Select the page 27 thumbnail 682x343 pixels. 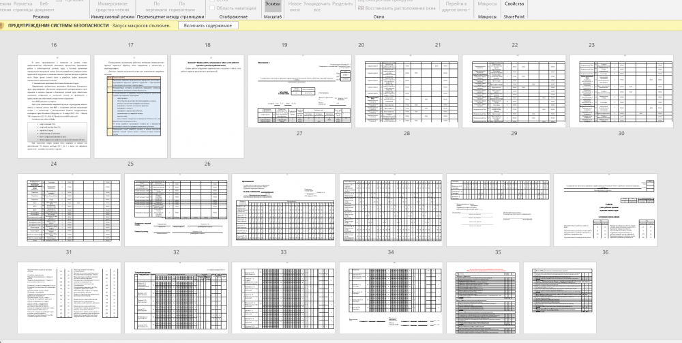click(x=299, y=91)
